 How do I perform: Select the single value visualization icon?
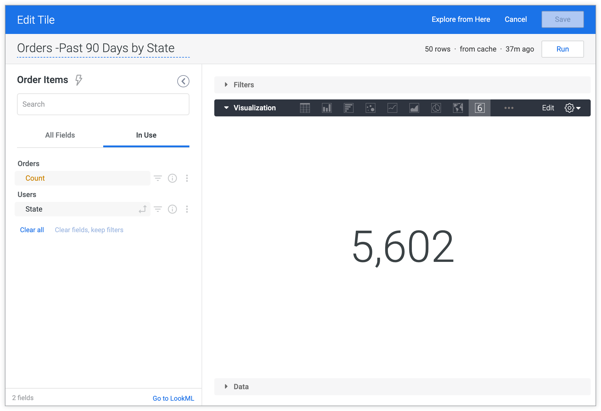point(480,108)
